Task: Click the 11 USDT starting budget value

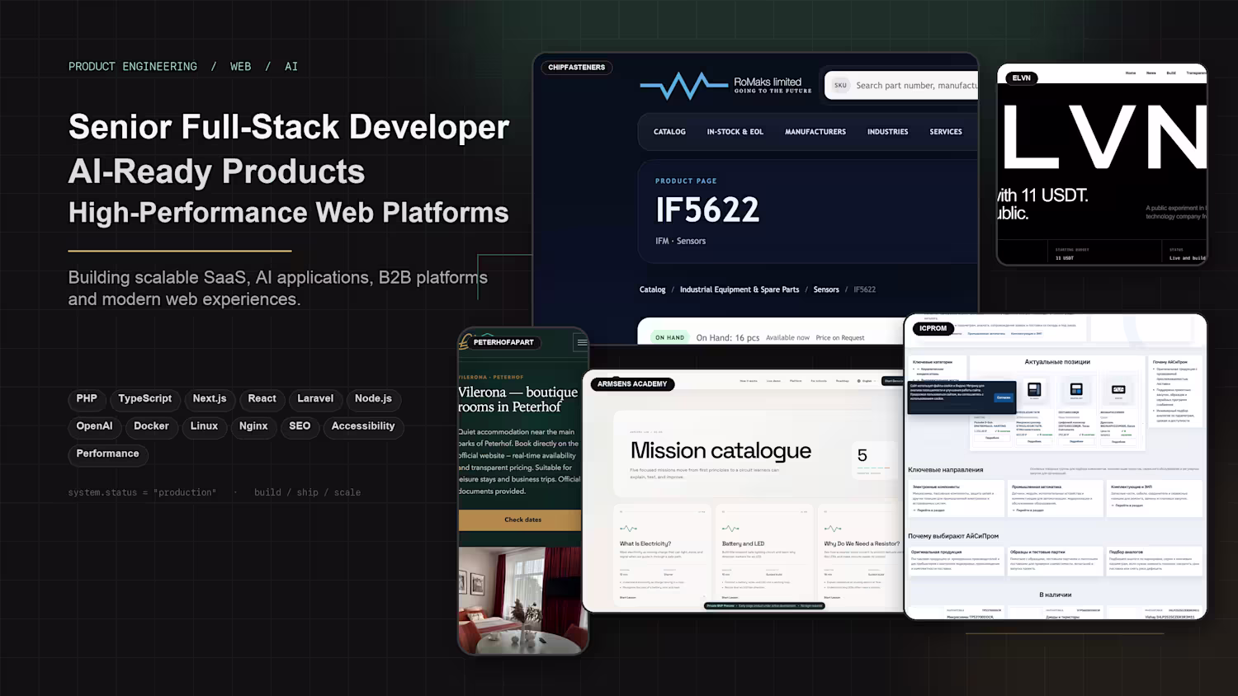Action: click(x=1065, y=258)
